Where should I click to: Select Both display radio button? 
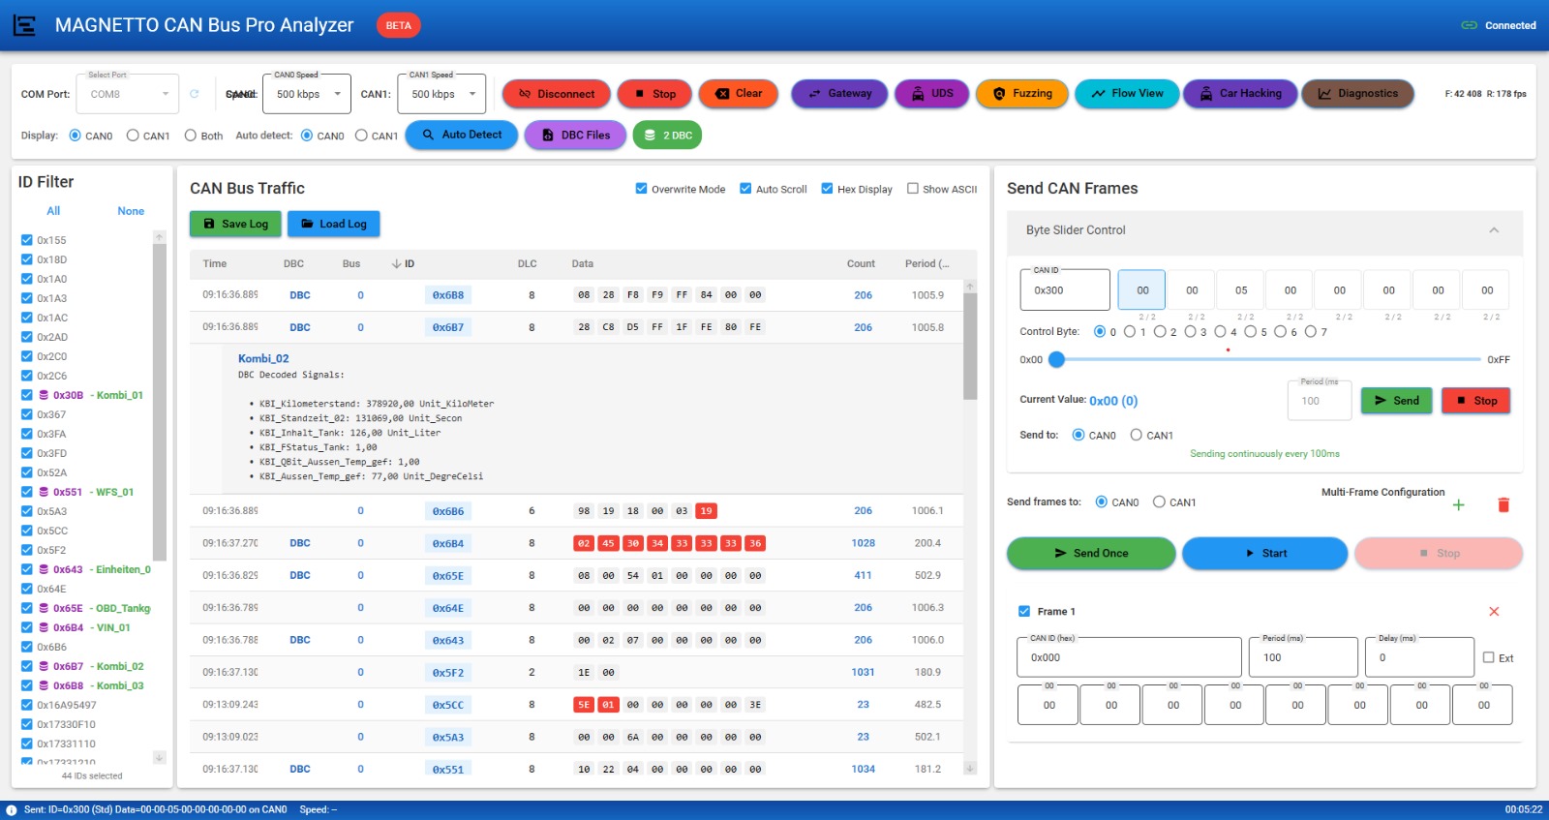[x=191, y=136]
